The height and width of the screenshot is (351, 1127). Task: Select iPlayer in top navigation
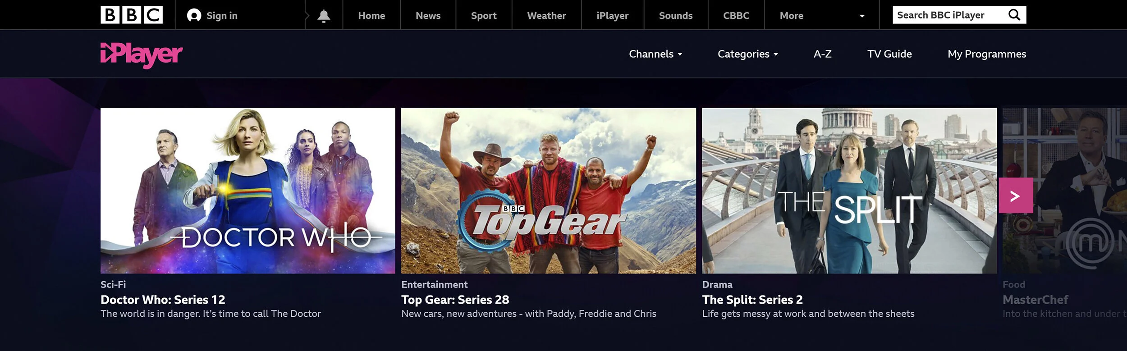[x=612, y=16]
